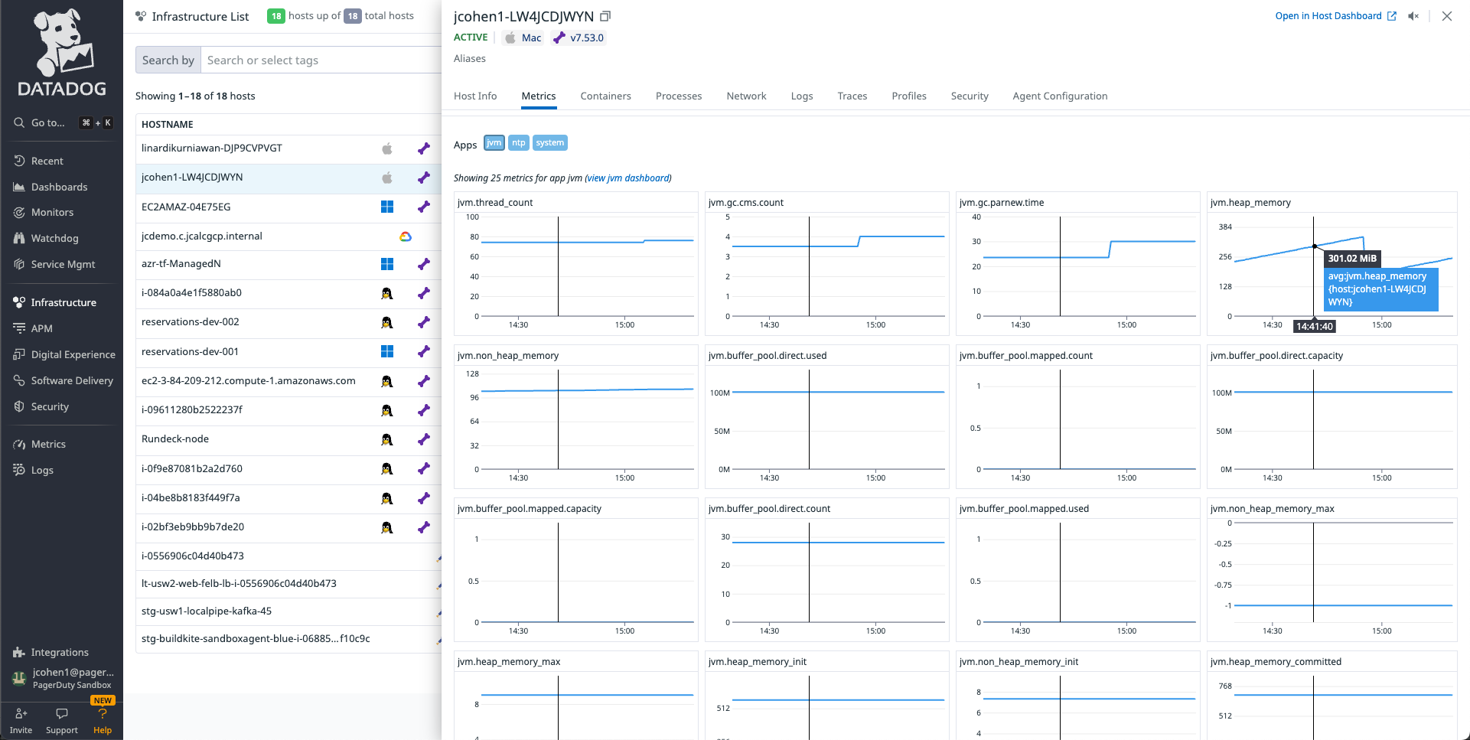Select the system app tag

[x=549, y=143]
